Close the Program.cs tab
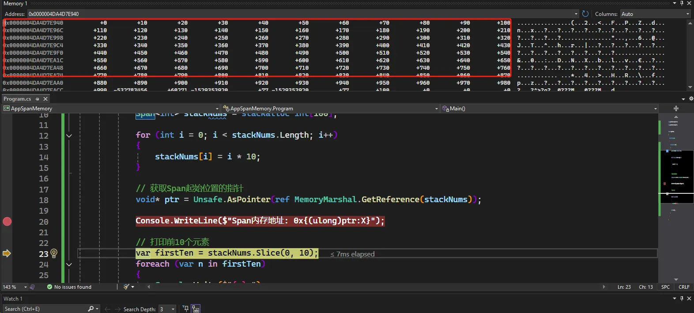Viewport: 694px width, 313px height. [45, 99]
